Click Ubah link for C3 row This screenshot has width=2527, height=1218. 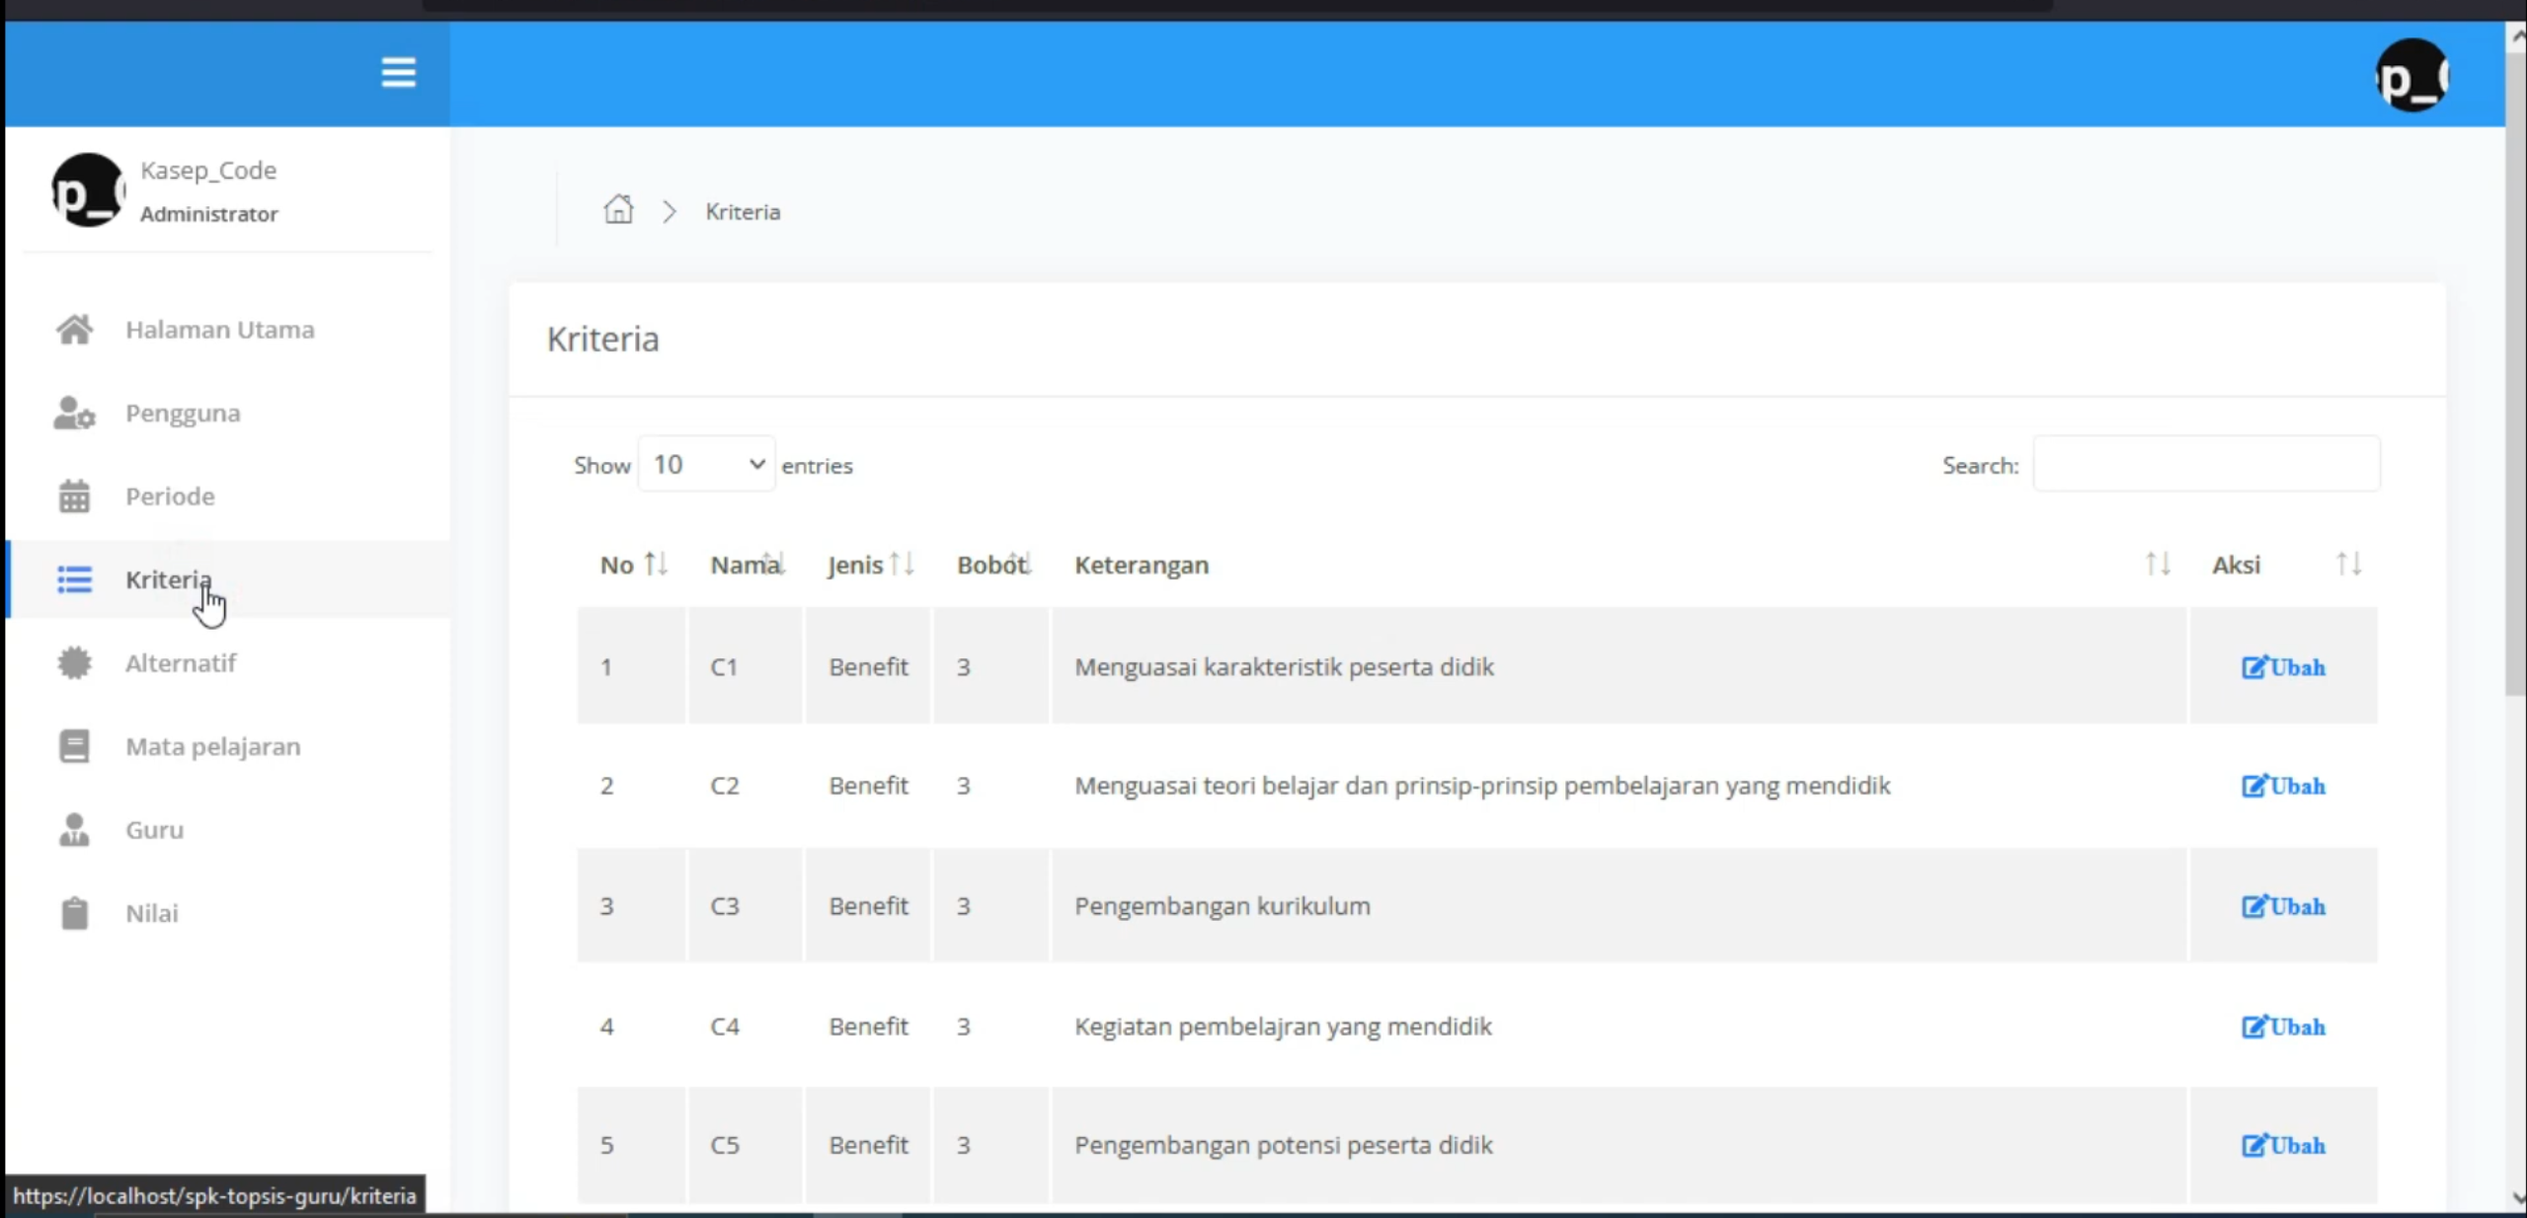pos(2283,906)
